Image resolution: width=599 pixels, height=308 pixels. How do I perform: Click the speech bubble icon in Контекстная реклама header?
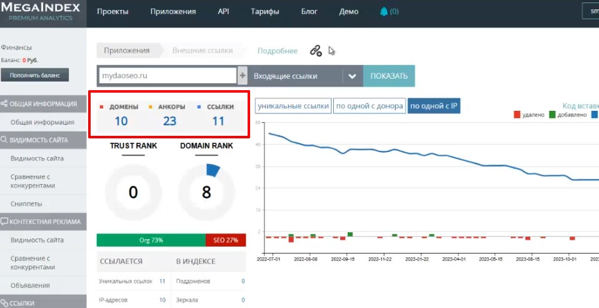tap(4, 222)
